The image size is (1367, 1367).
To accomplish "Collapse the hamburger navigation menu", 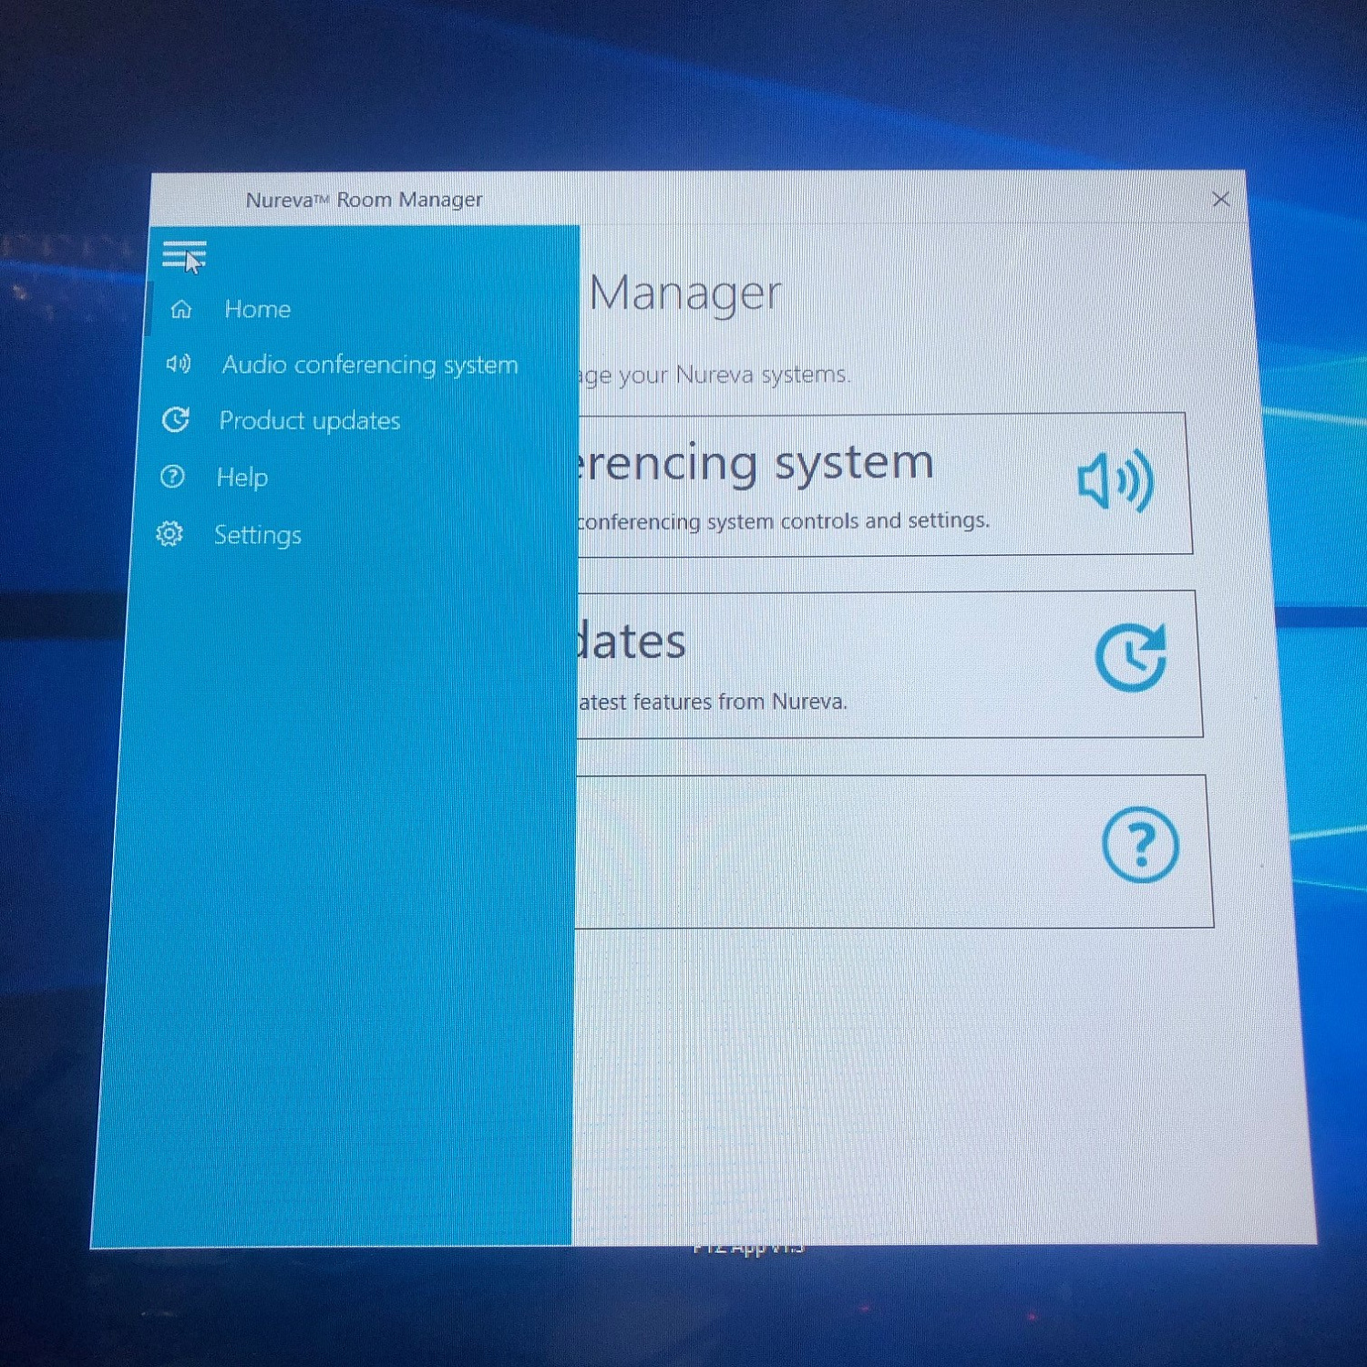I will click(x=183, y=255).
